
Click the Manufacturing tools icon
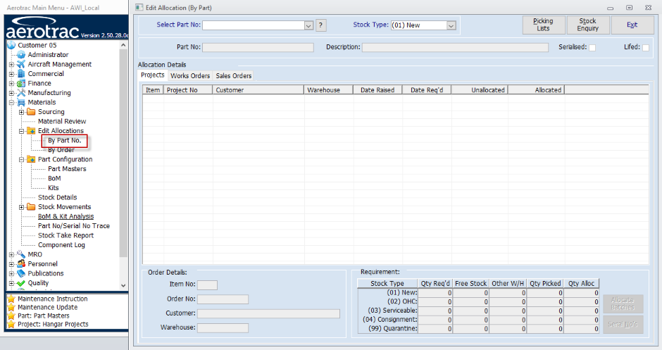[21, 93]
